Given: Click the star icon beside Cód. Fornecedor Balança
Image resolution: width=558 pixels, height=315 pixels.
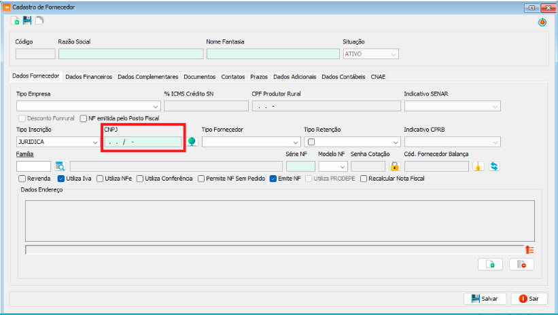Looking at the screenshot, I should pos(478,166).
